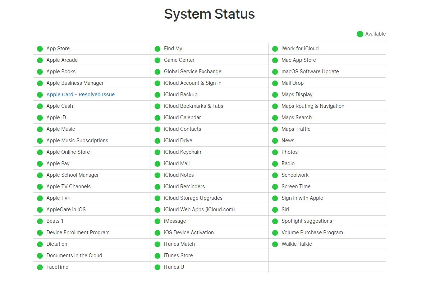
Task: Click the status dot beside Walkie-Talkie
Action: click(275, 244)
